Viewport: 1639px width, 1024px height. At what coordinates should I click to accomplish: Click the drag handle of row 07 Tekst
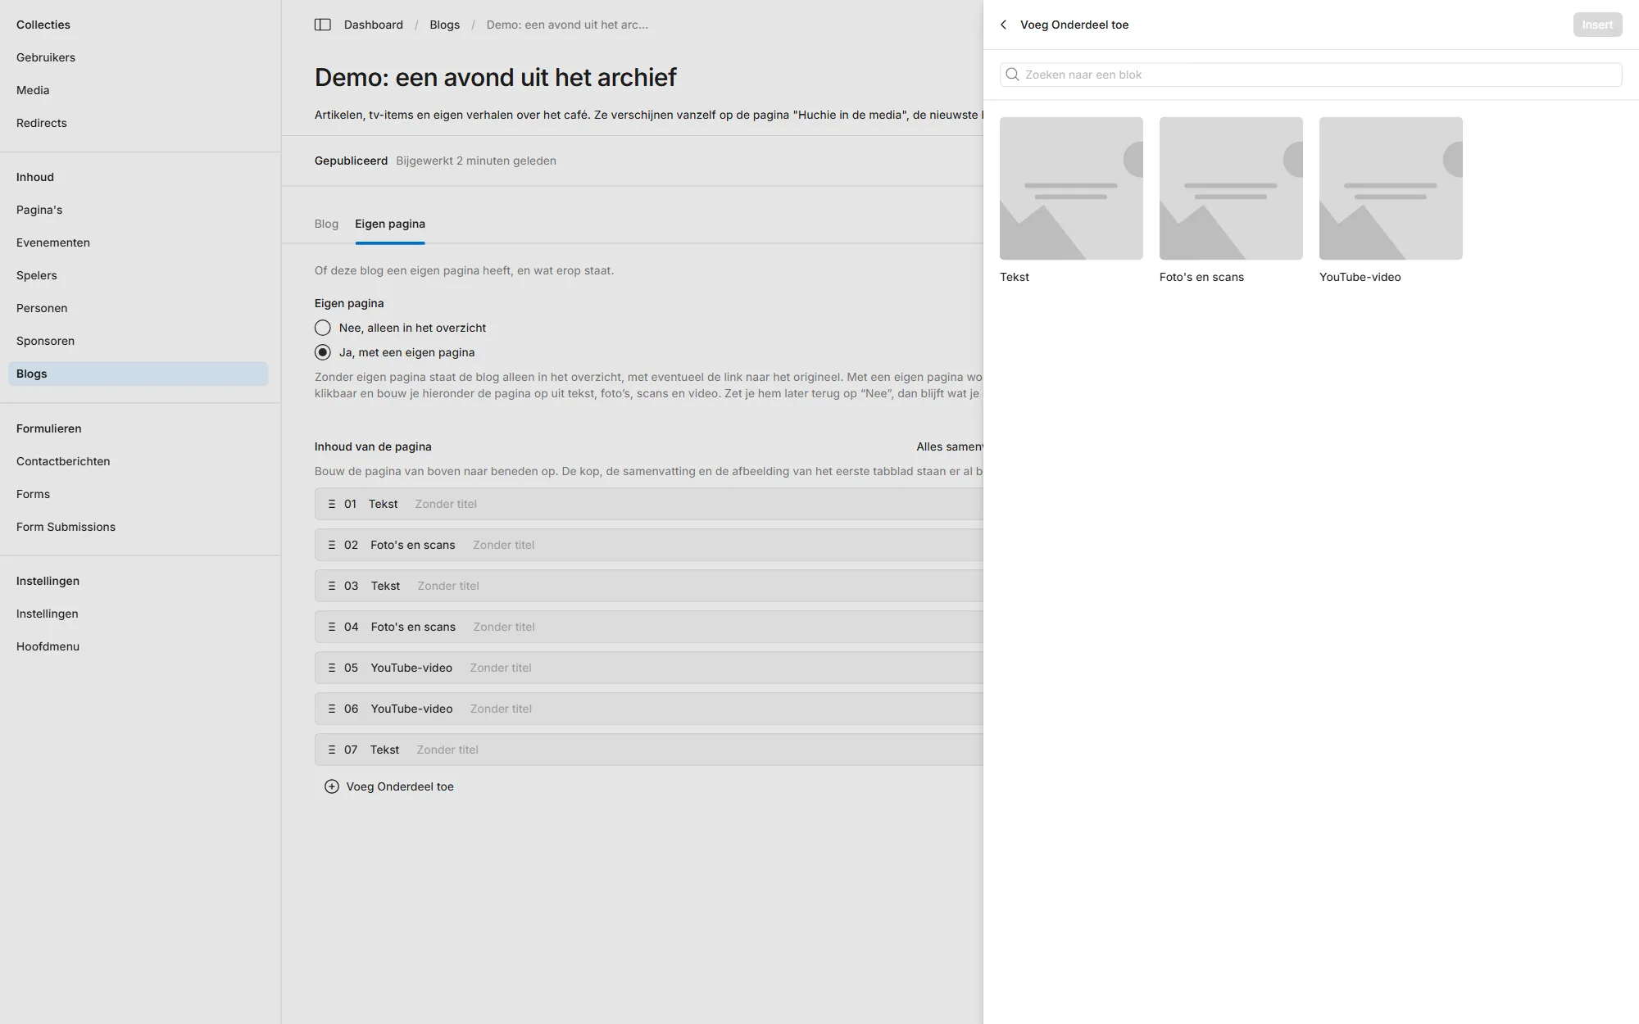tap(332, 750)
